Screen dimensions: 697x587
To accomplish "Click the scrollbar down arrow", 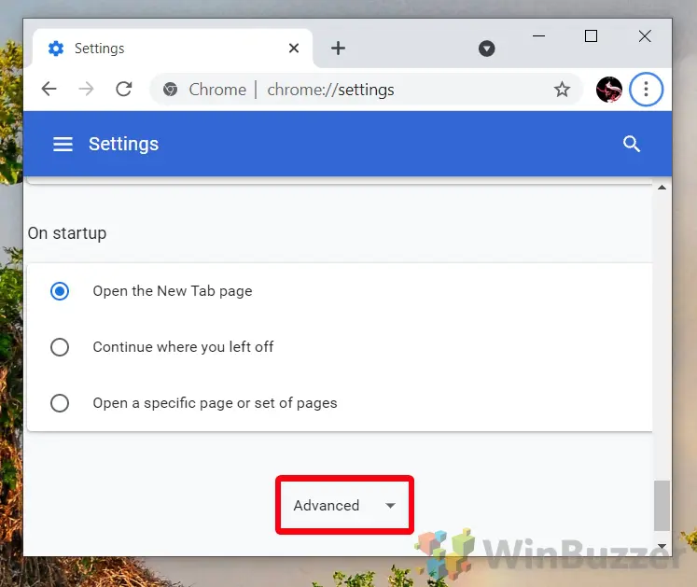I will [662, 546].
